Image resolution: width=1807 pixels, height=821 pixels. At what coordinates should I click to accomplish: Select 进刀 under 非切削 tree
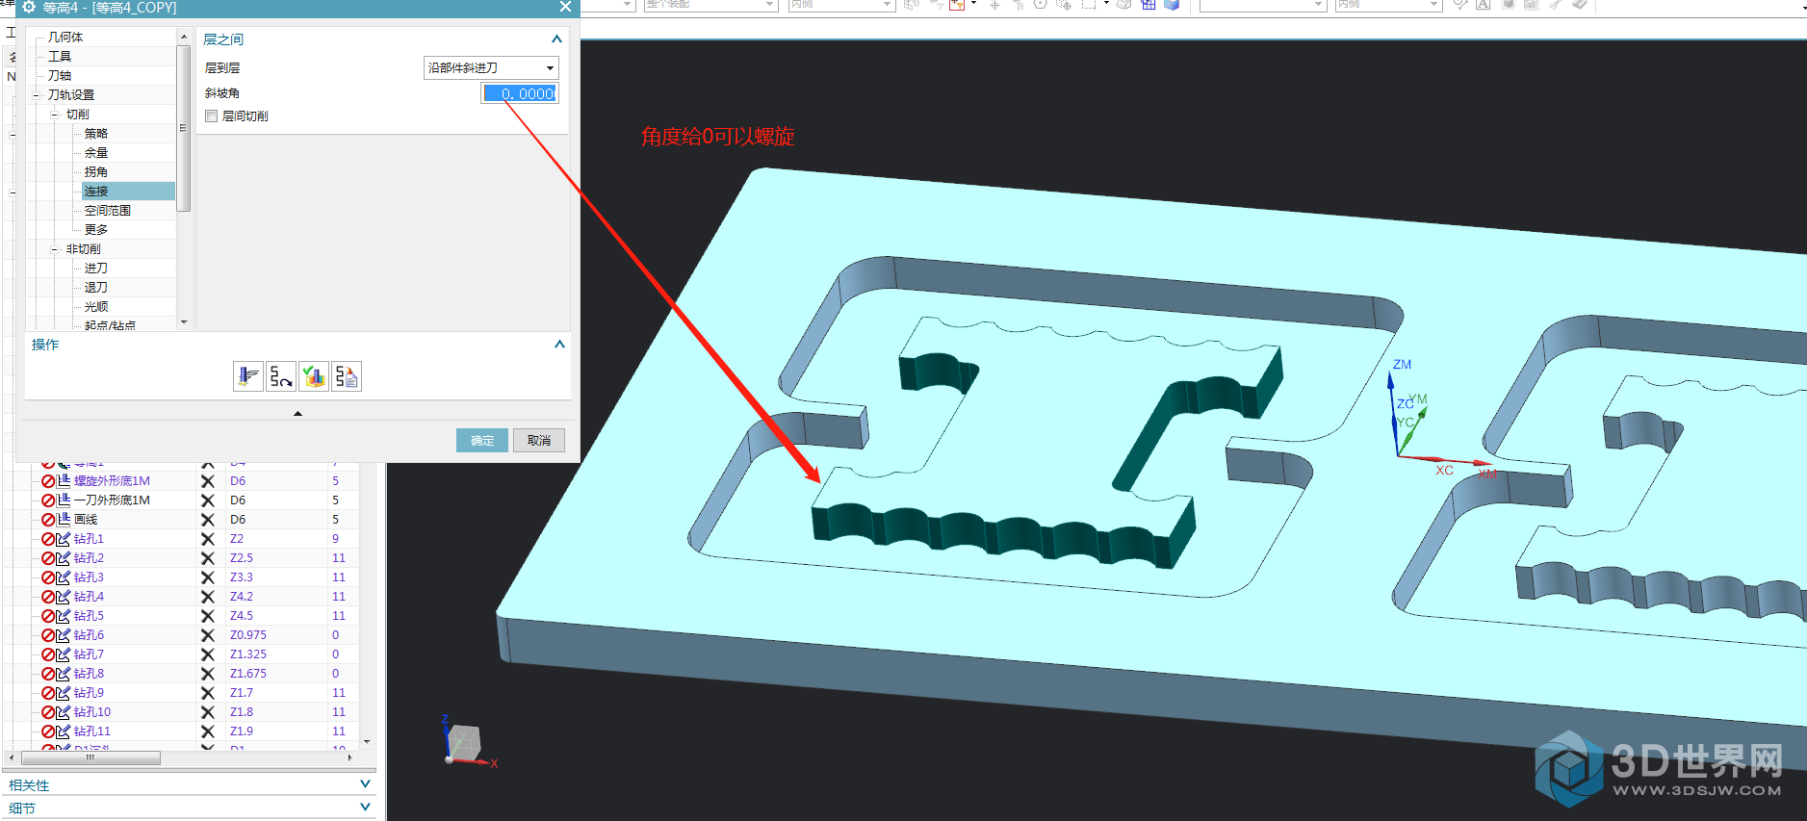(96, 269)
